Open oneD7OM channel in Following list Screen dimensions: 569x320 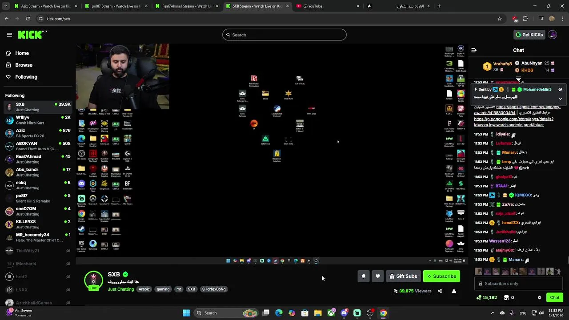[37, 211]
